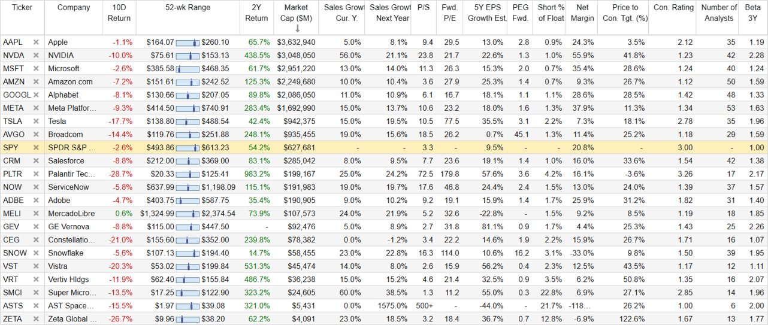
Task: Select the Amazon.com company name
Action: (70, 82)
